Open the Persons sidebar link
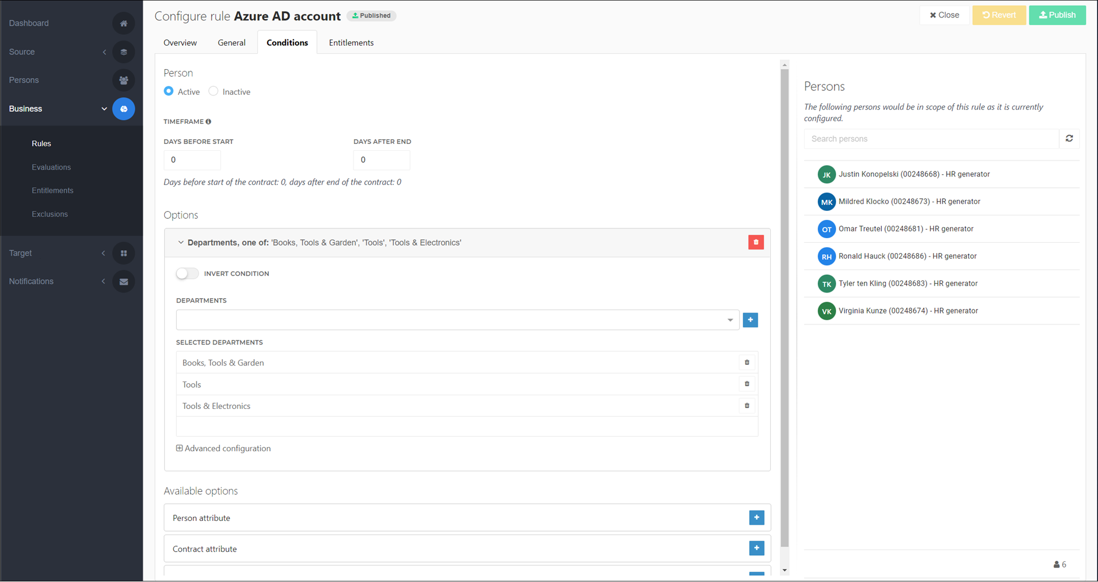Image resolution: width=1098 pixels, height=582 pixels. [24, 81]
